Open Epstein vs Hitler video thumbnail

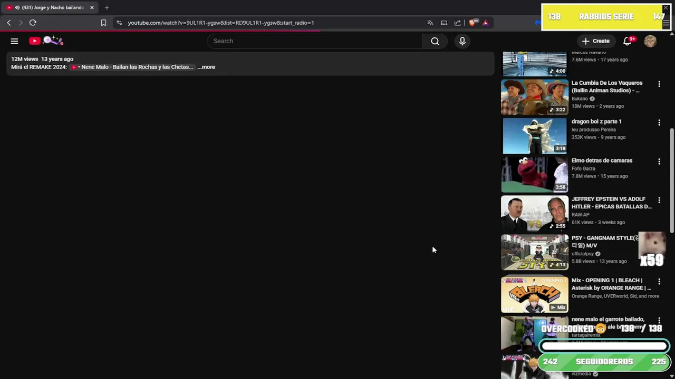tap(535, 213)
